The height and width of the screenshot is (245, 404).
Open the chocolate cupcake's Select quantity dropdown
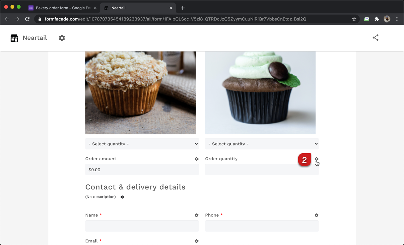pos(262,143)
